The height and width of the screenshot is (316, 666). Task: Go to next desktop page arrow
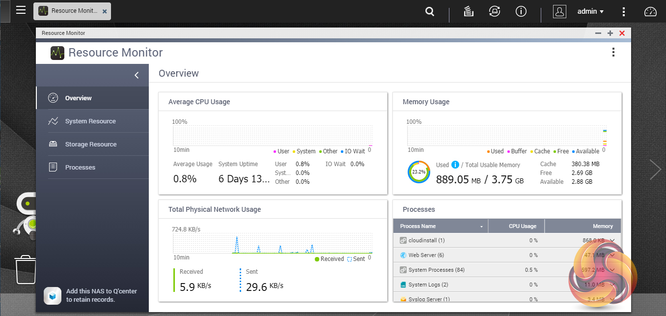pyautogui.click(x=655, y=170)
